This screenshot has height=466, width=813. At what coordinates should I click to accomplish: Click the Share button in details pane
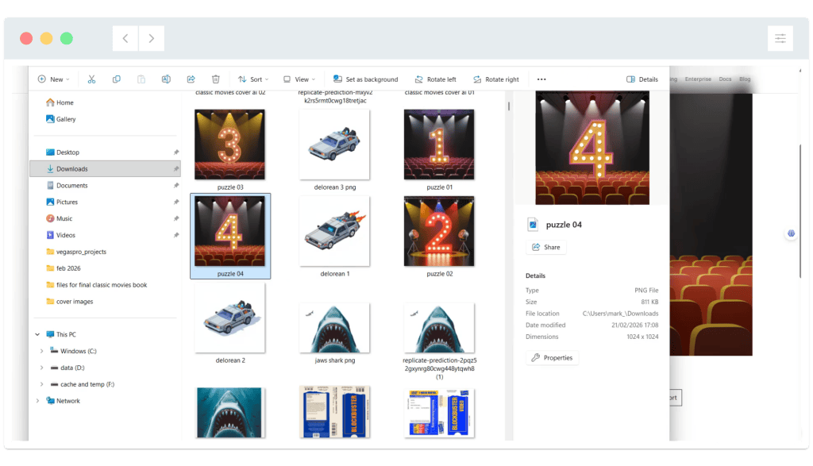[546, 247]
